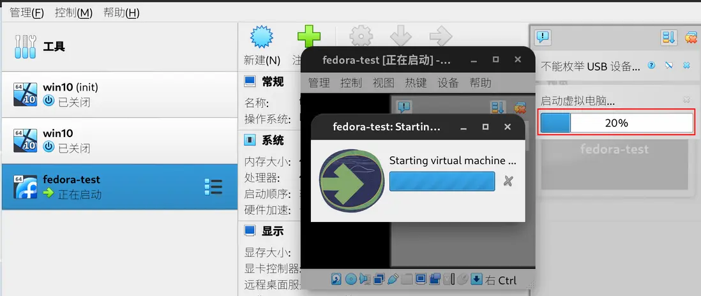Click the 操作系统 label in general section
Viewport: 701px width, 296px height.
click(268, 119)
